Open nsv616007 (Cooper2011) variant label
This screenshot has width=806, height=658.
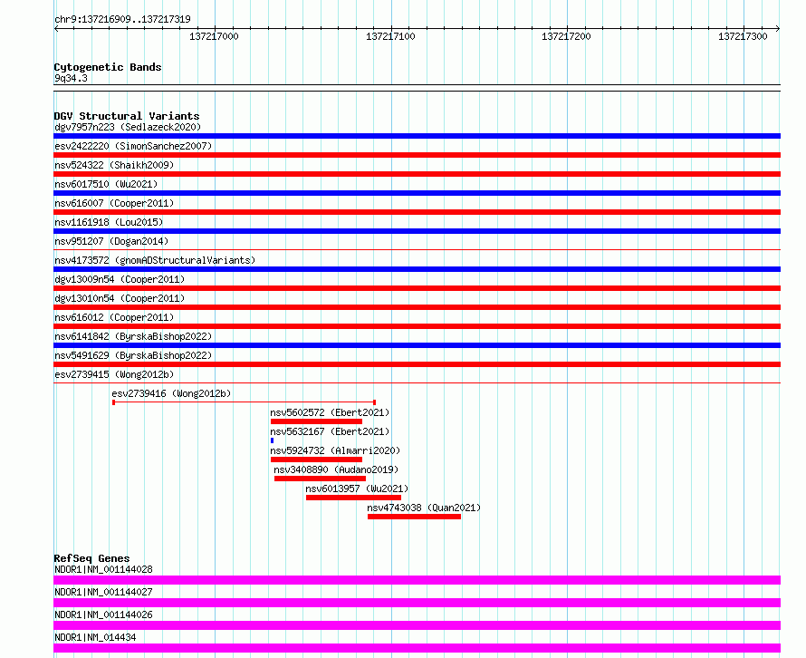coord(114,203)
